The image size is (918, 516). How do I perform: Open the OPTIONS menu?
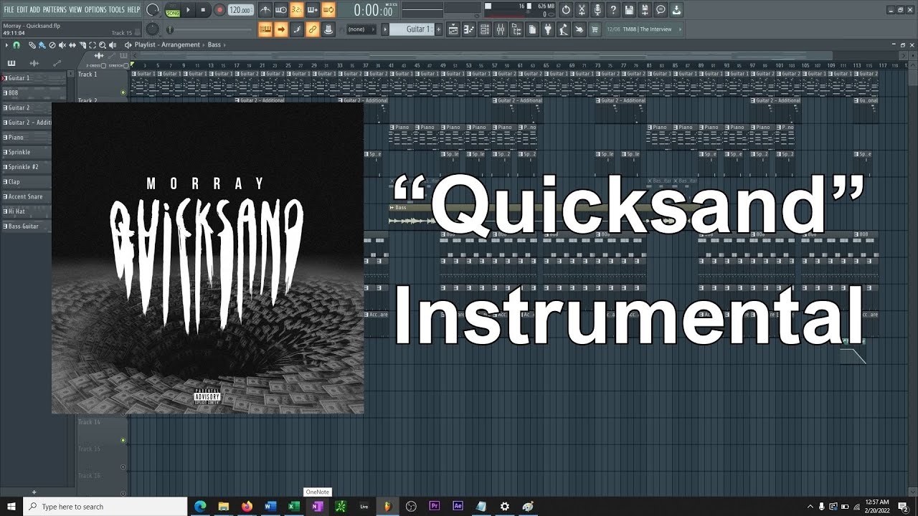pos(95,9)
